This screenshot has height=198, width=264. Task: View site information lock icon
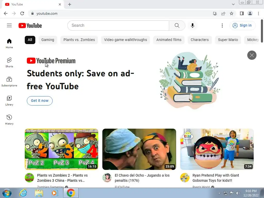32,13
